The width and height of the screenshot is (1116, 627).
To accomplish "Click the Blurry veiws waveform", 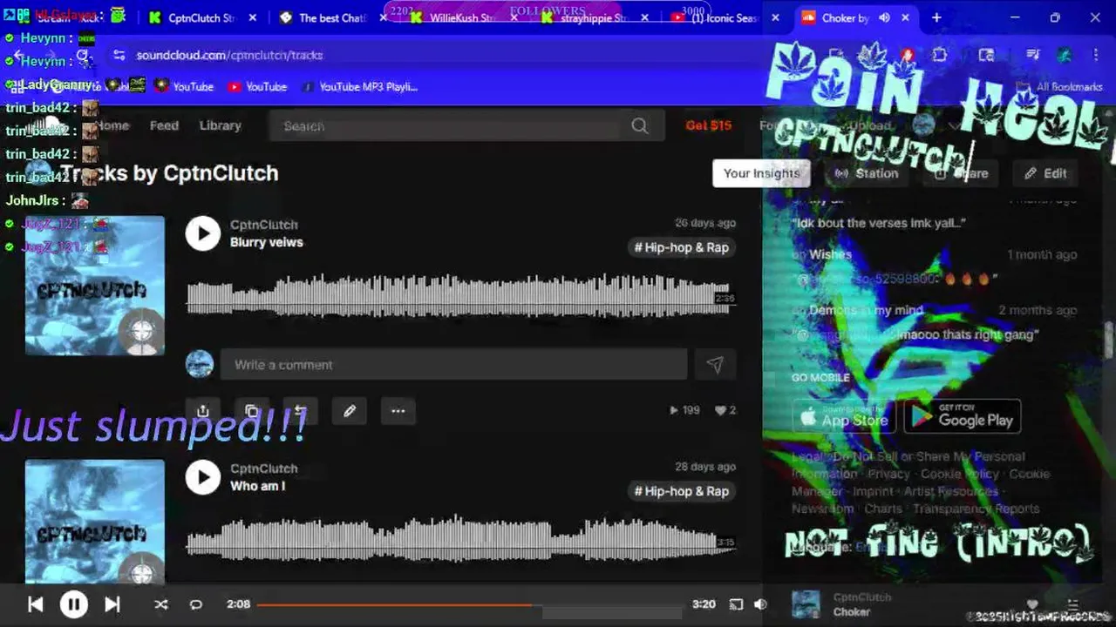I will [x=461, y=296].
